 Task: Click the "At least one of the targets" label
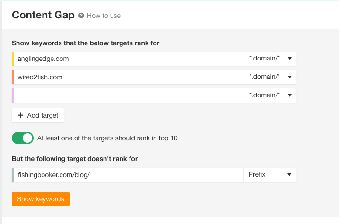[x=107, y=138]
